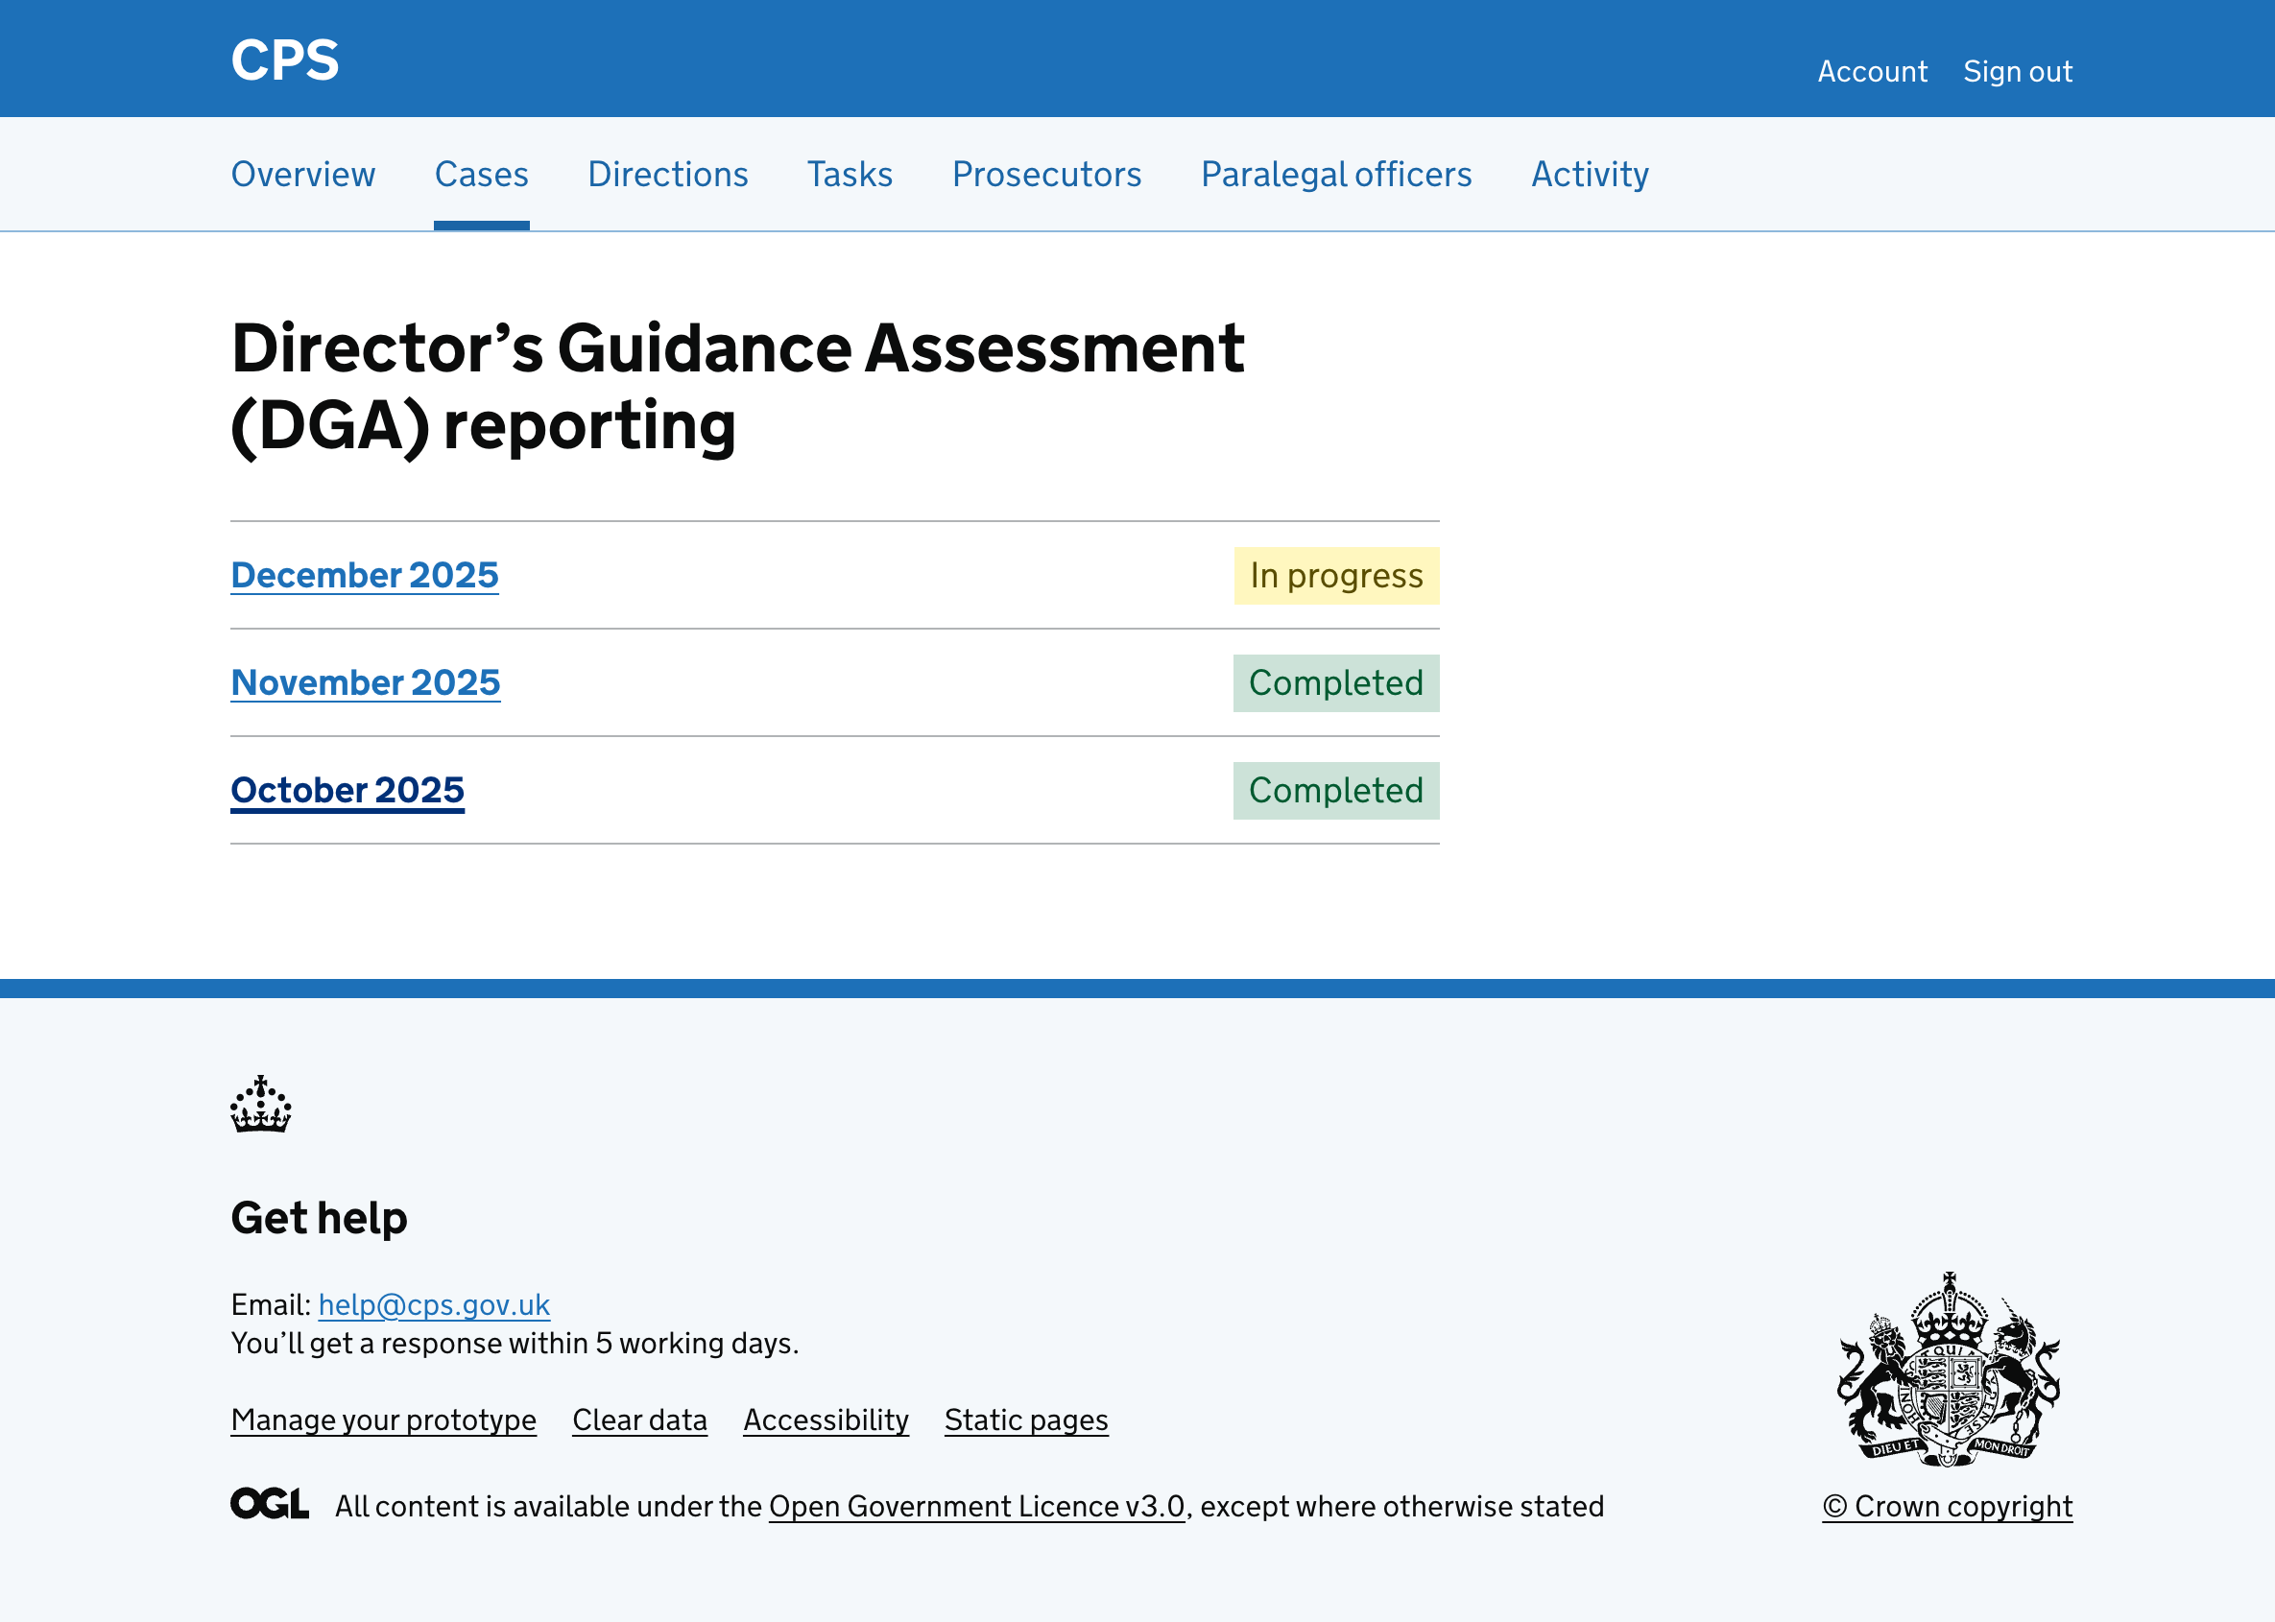Open the Activity section
The width and height of the screenshot is (2275, 1622).
1590,174
